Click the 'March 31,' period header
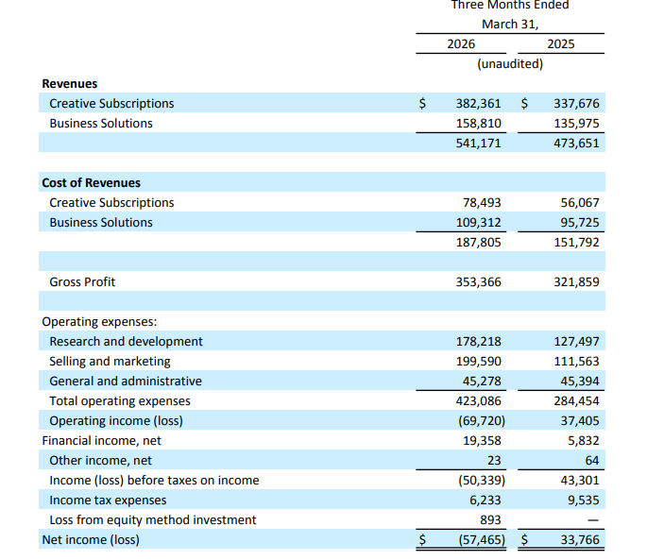Screen dimensions: 664x560 (x=510, y=25)
